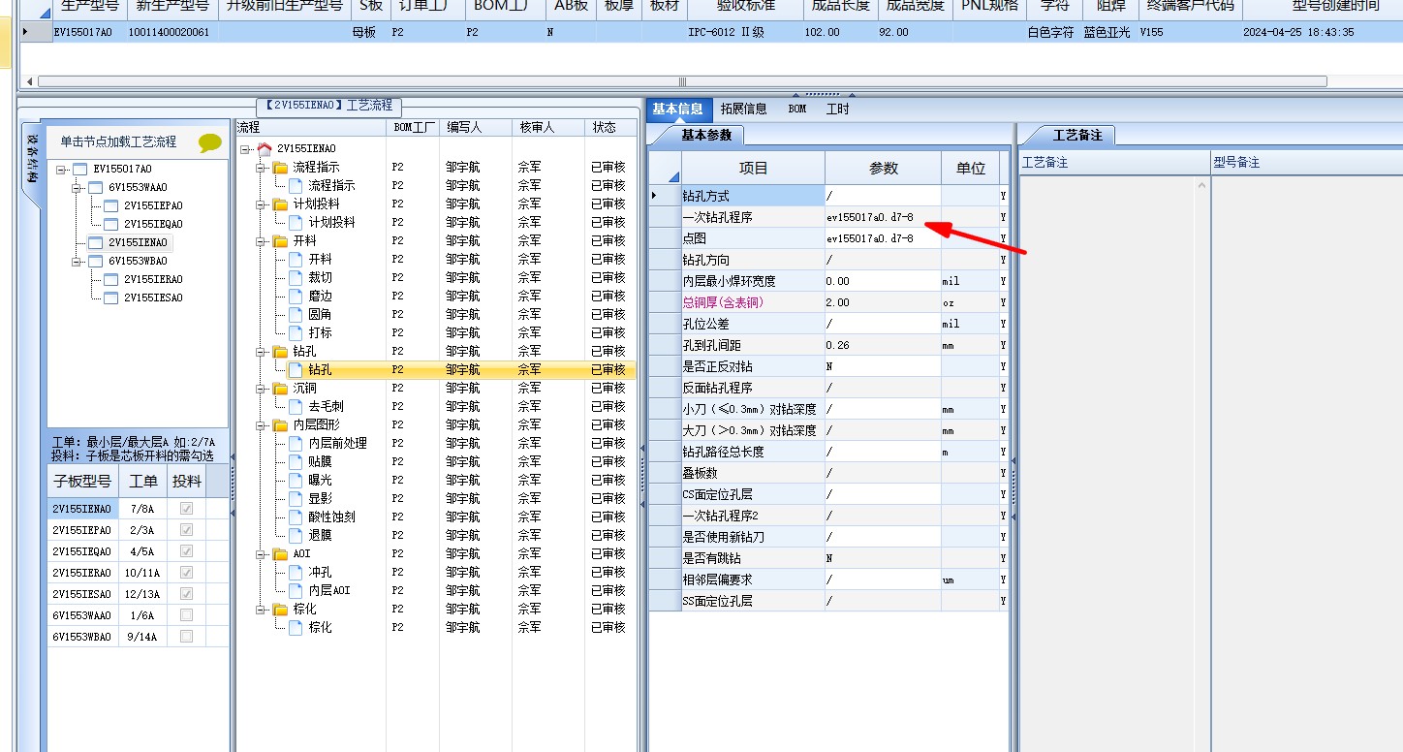Click the 孔到孔间距 value 0.26
Screen dimensions: 1403x752
click(883, 345)
